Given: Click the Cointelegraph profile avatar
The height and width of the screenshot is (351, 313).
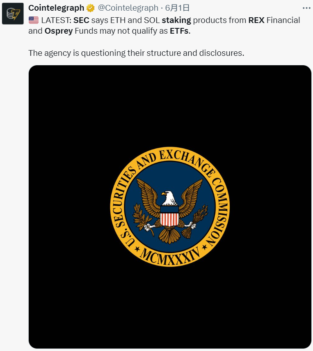Looking at the screenshot, I should 13,14.
